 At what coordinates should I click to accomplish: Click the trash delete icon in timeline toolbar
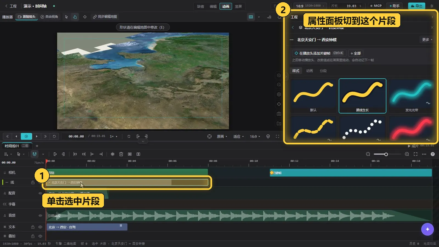(121, 154)
